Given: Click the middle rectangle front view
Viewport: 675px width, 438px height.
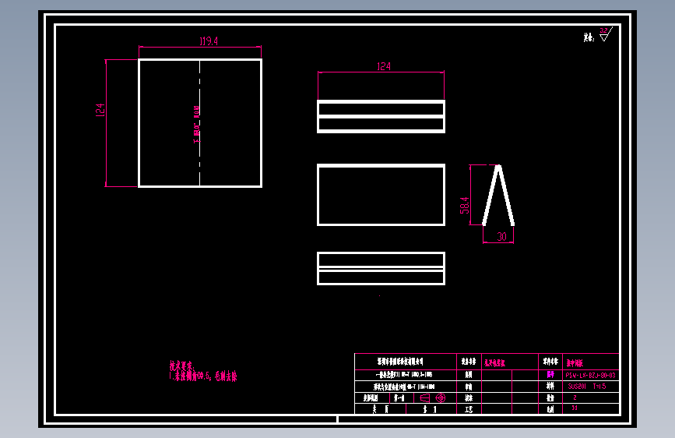Looking at the screenshot, I should click(381, 195).
